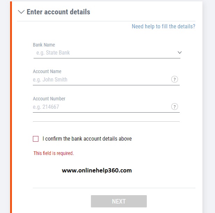Image resolution: width=215 pixels, height=213 pixels.
Task: Collapse the Enter account details section chevron
Action: point(21,12)
